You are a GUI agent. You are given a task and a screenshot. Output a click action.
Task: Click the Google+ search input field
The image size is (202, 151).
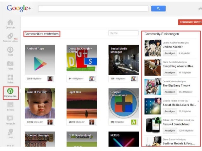pos(93,9)
